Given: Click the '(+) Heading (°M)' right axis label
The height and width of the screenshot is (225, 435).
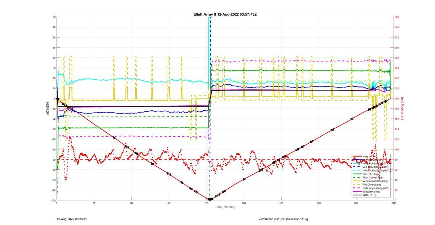Looking at the screenshot, I should click(x=402, y=109).
